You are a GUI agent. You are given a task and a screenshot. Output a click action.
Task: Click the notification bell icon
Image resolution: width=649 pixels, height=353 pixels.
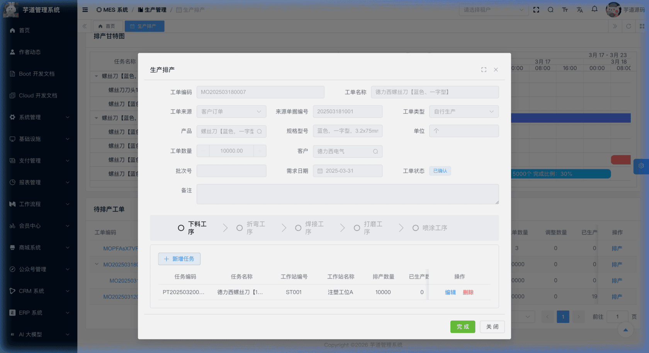595,9
